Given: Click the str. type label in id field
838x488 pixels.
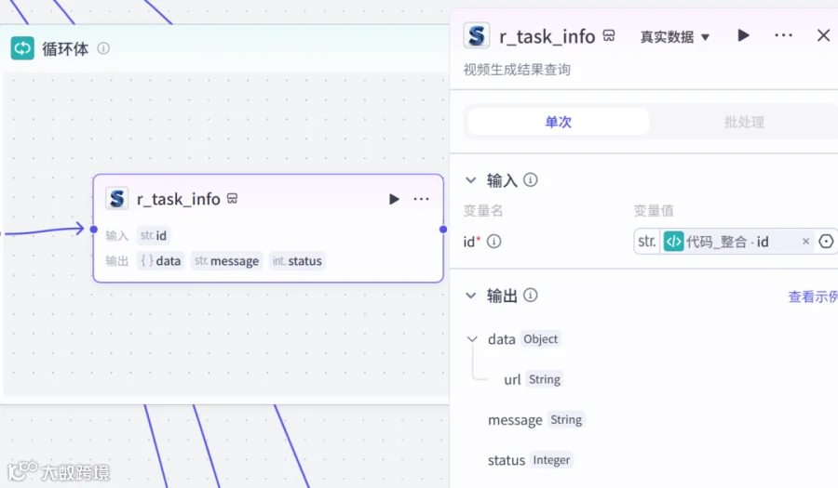Looking at the screenshot, I should (647, 242).
